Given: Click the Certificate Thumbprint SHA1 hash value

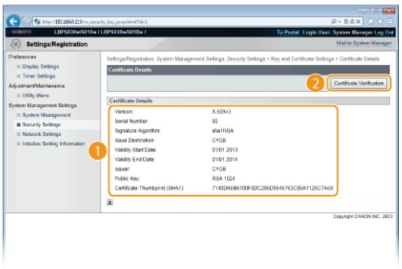Looking at the screenshot, I should pos(273,188).
